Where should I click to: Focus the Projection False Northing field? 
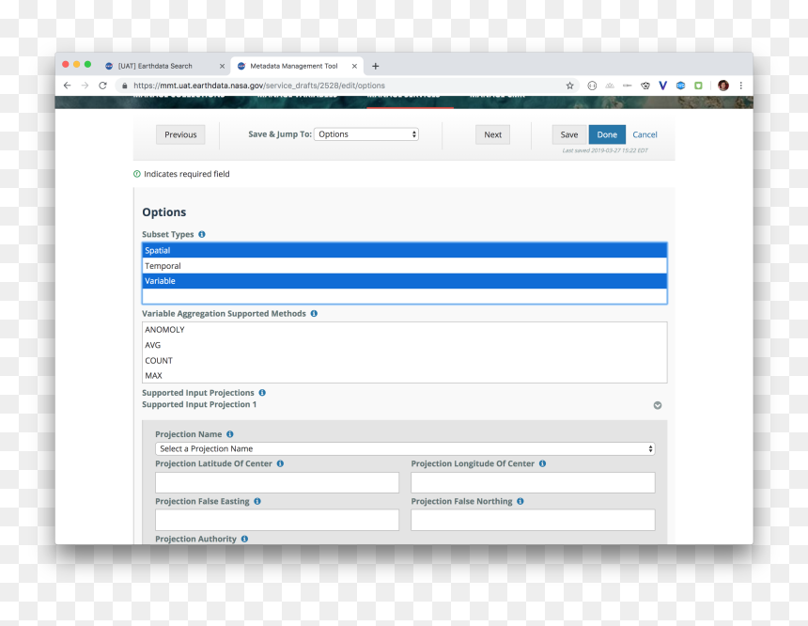pyautogui.click(x=533, y=521)
